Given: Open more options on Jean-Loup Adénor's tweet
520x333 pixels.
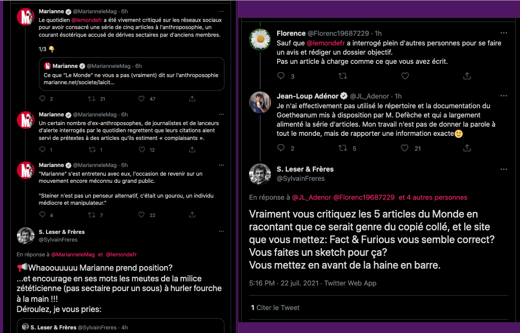Looking at the screenshot, I should 504,96.
